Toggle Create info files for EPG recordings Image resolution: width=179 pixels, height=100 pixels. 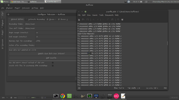[x=53, y=66]
